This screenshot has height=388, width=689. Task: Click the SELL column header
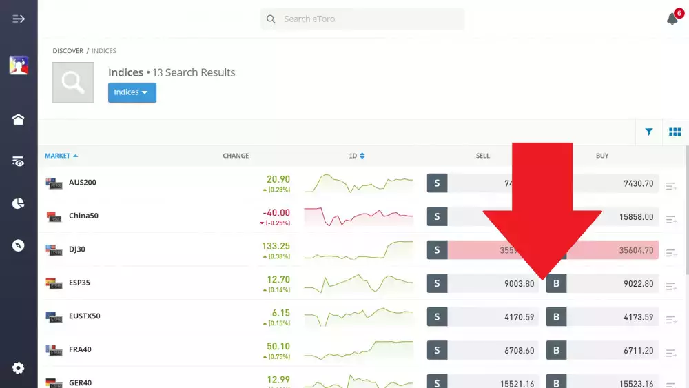tap(482, 156)
